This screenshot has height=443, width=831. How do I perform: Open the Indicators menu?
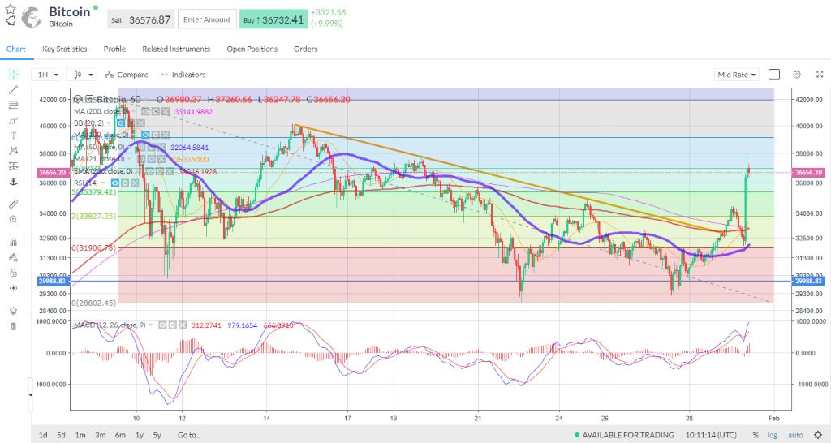(x=183, y=75)
